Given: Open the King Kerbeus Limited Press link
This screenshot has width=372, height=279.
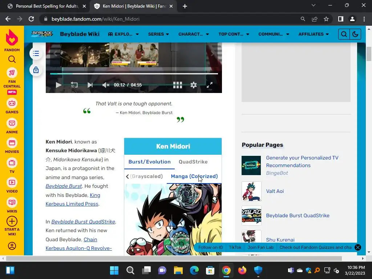Looking at the screenshot, I should coord(73,199).
